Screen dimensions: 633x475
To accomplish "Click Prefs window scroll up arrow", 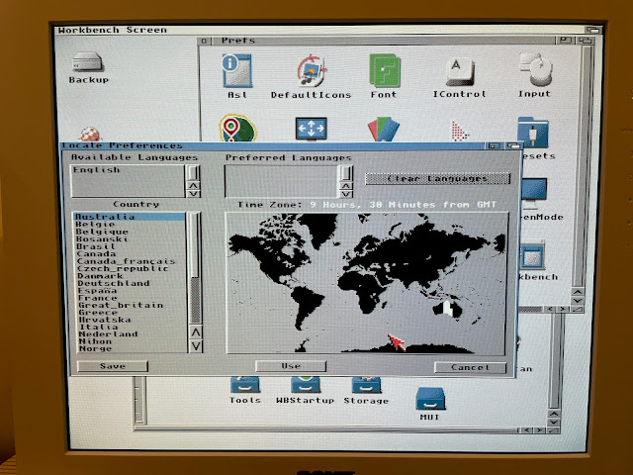I will 578,292.
